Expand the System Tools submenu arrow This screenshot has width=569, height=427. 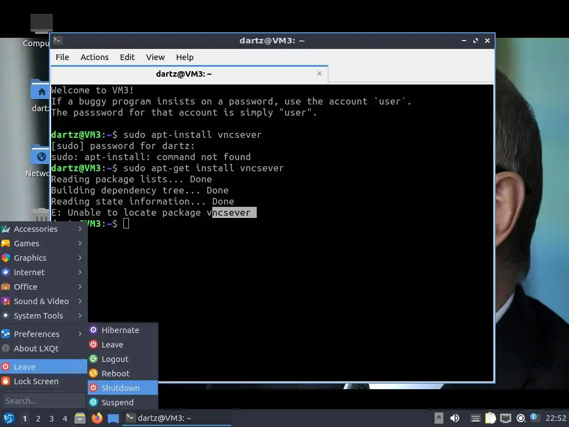click(x=80, y=316)
